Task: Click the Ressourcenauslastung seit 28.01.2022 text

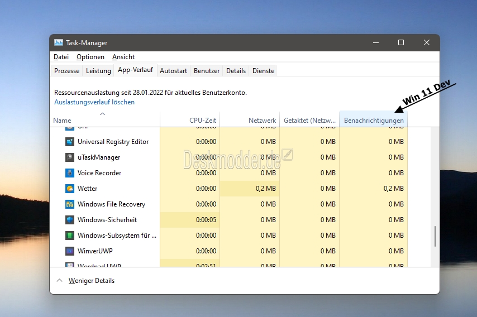Action: pyautogui.click(x=150, y=93)
